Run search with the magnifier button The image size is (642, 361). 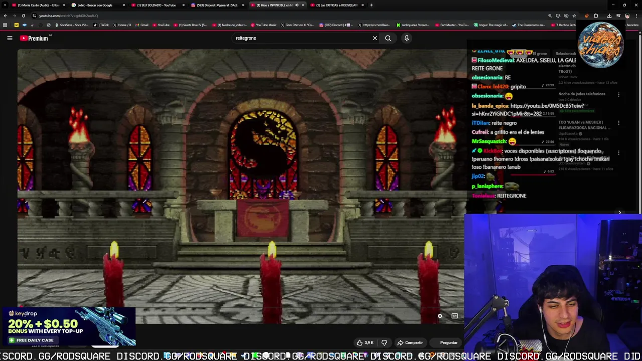(x=388, y=38)
